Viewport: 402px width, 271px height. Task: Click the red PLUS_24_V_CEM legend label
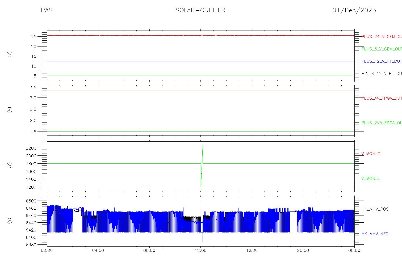382,37
